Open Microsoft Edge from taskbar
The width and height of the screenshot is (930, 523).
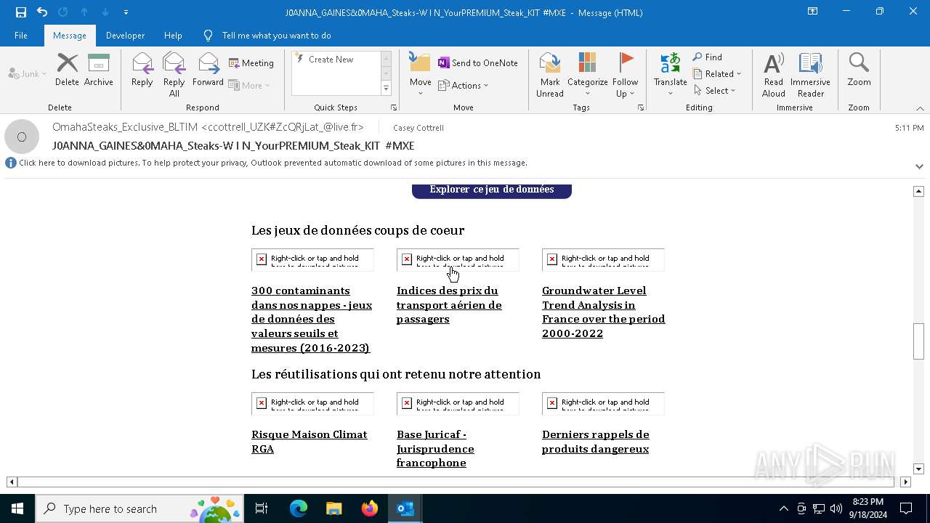299,508
